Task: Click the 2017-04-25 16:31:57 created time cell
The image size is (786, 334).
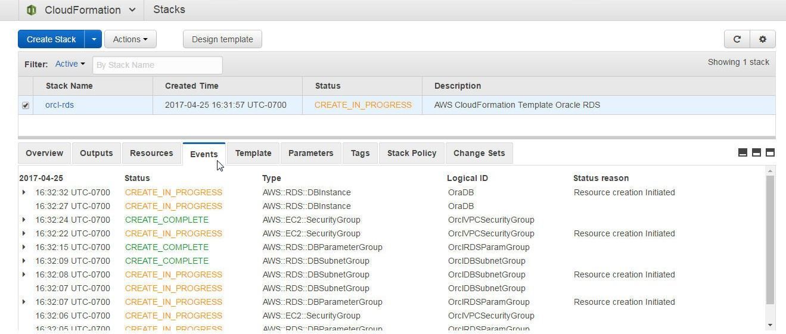Action: 226,105
